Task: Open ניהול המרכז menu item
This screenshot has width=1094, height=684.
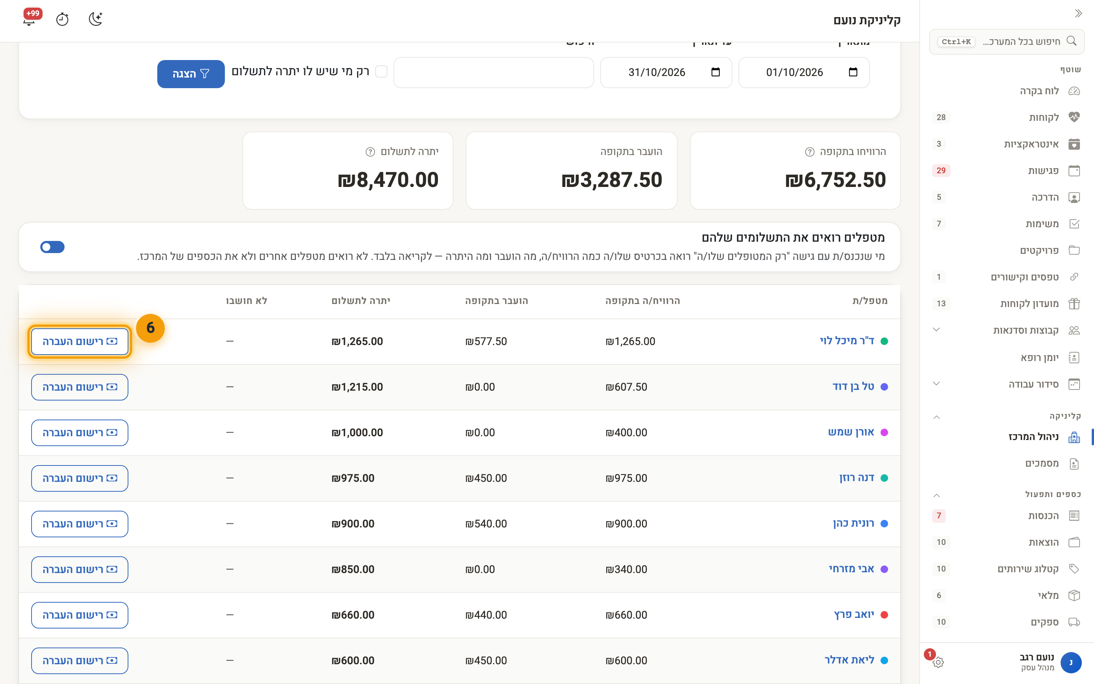Action: coord(1006,437)
